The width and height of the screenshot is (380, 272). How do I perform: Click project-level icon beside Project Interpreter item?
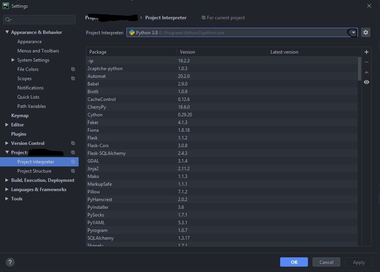73,162
